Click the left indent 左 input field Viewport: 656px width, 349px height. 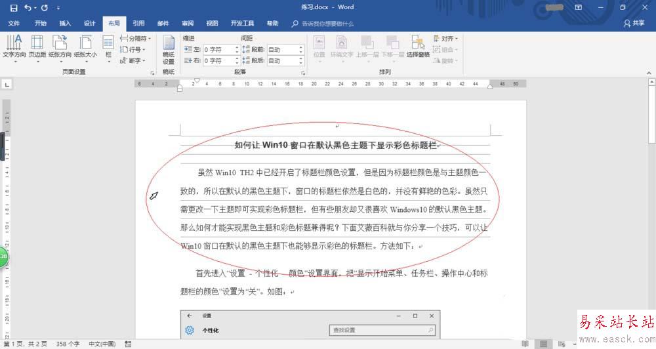coord(219,49)
